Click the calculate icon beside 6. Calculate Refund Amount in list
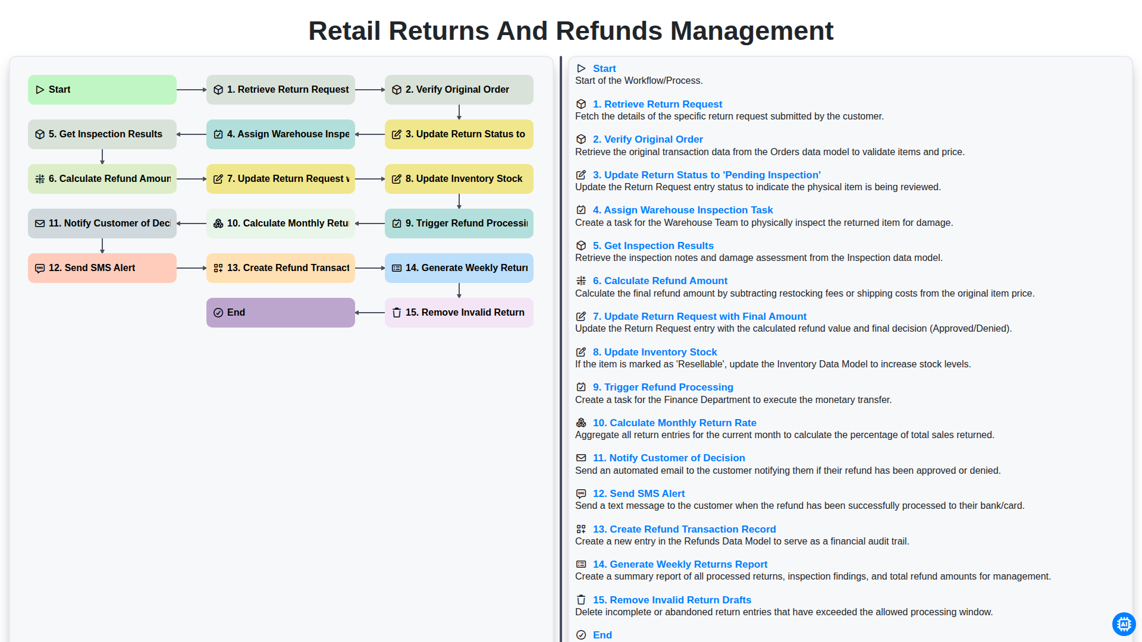The image size is (1142, 642). click(x=581, y=281)
